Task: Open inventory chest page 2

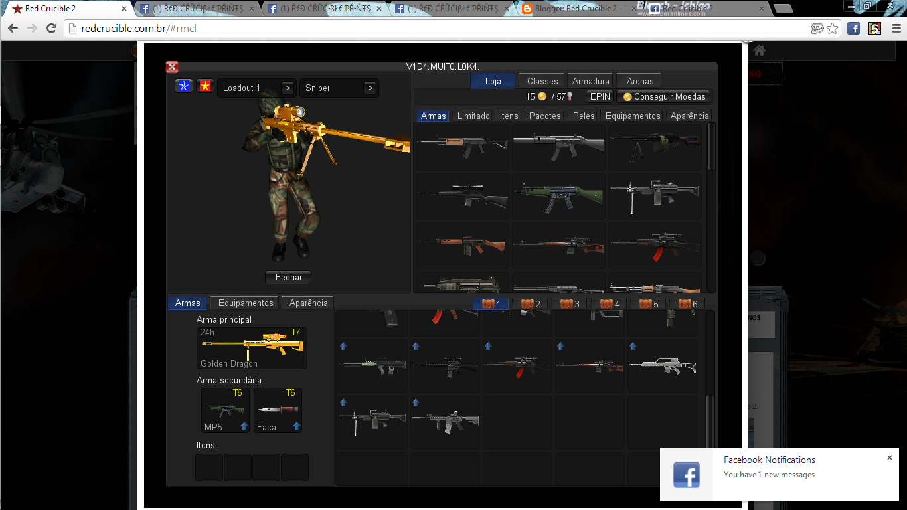Action: (531, 304)
